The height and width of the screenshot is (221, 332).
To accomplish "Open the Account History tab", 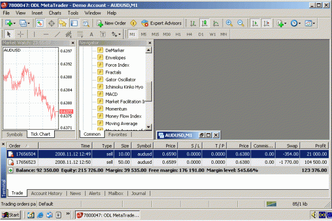I will click(x=47, y=193).
